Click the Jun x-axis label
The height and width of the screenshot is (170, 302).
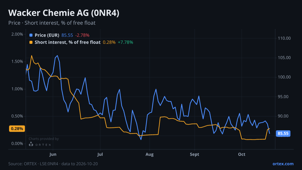point(53,154)
